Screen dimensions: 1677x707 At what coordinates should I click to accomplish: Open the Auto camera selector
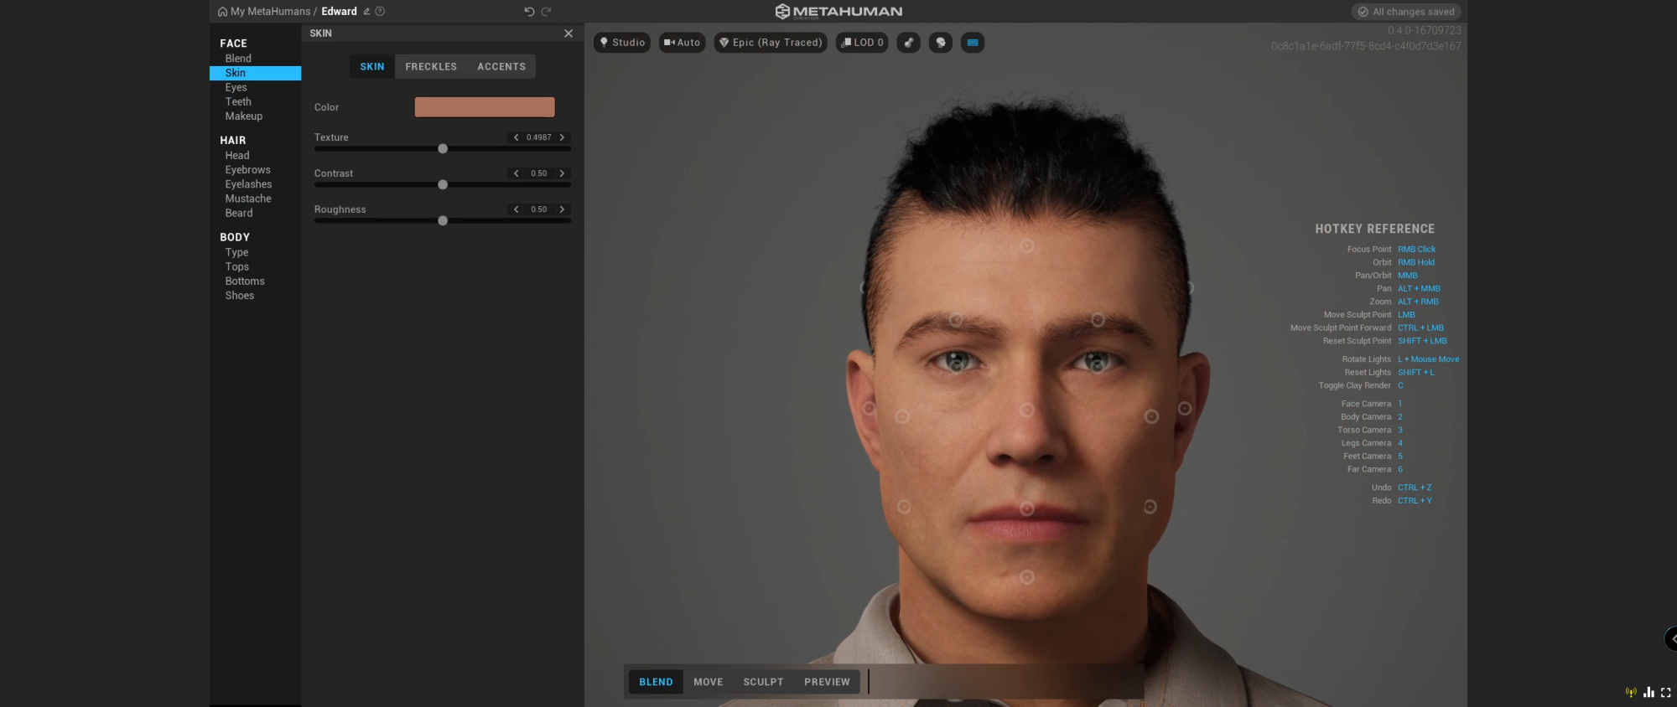(x=682, y=43)
